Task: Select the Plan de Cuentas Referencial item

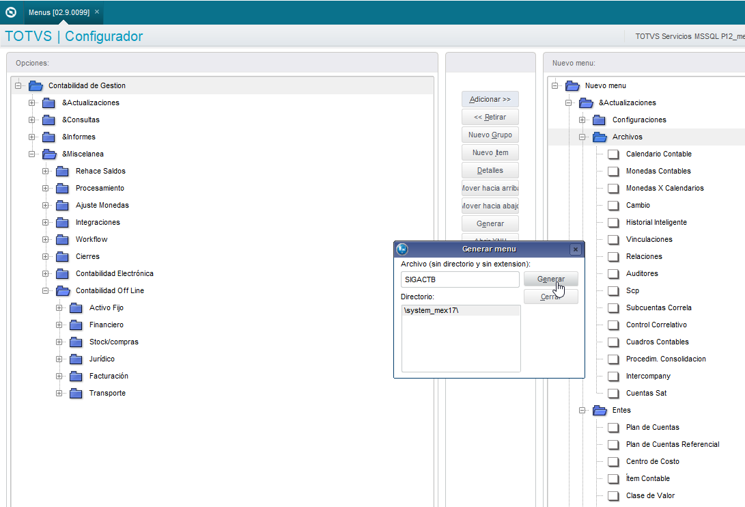Action: (673, 445)
